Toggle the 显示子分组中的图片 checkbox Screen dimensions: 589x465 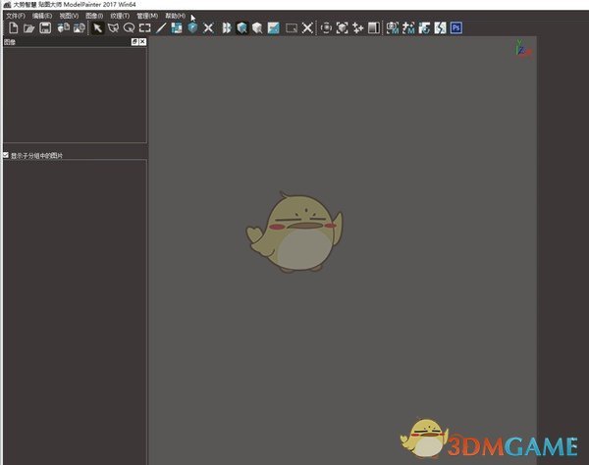click(6, 155)
